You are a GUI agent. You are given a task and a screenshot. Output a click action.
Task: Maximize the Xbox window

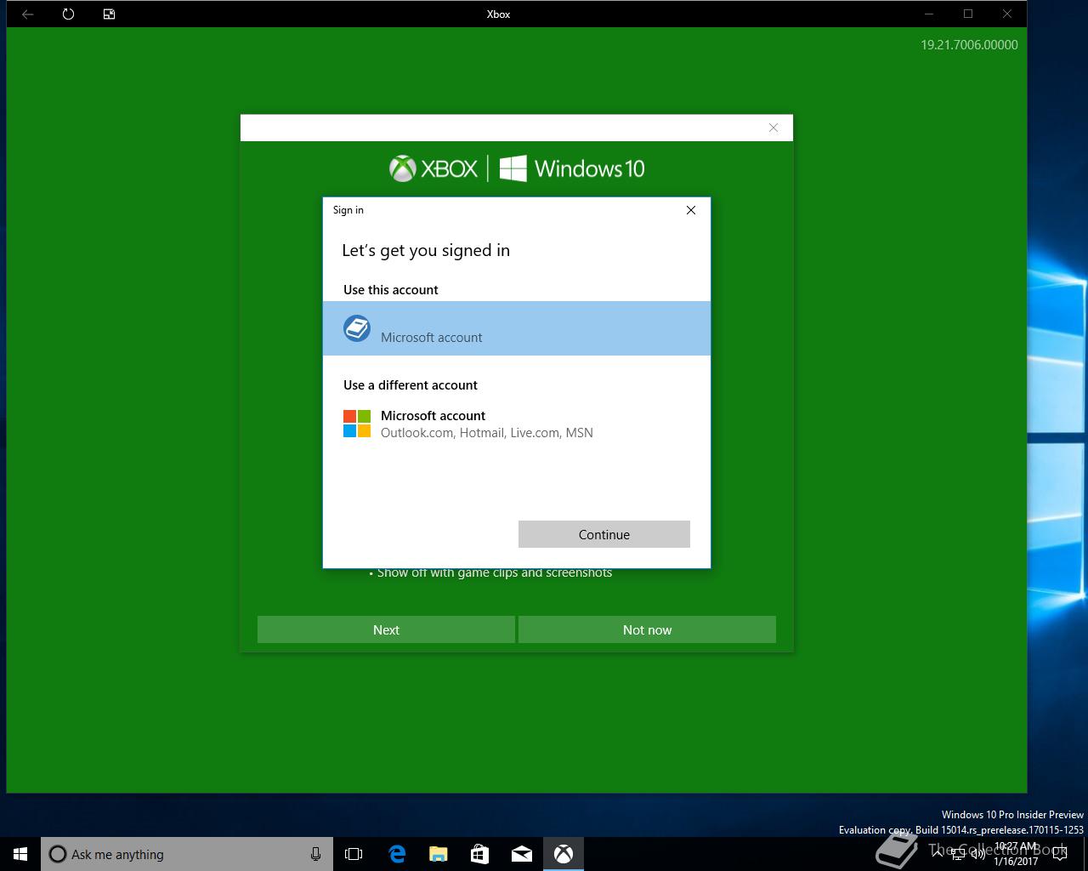click(x=968, y=14)
